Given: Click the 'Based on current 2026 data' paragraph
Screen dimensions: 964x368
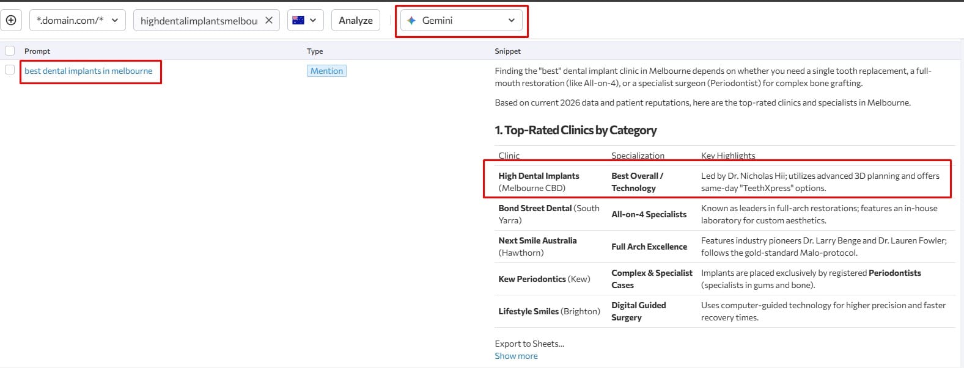Looking at the screenshot, I should pos(702,103).
